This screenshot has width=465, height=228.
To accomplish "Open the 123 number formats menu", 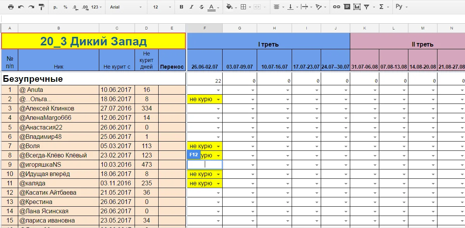I will point(97,7).
